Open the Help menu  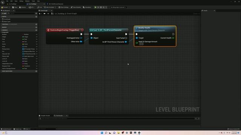pos(38,1)
